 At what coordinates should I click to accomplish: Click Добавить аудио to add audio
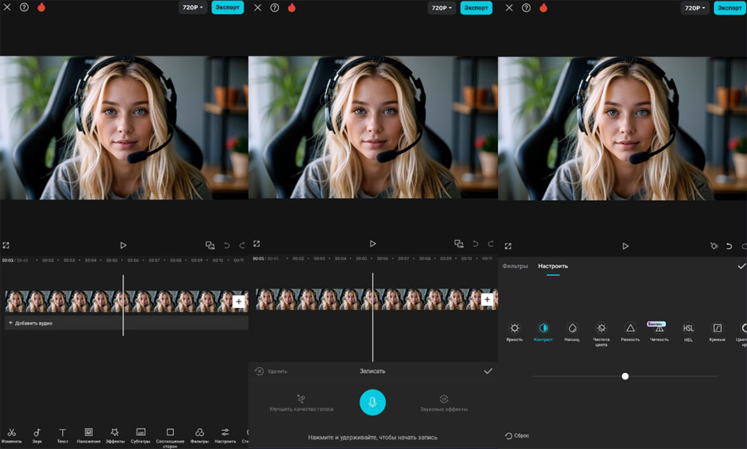click(x=30, y=323)
